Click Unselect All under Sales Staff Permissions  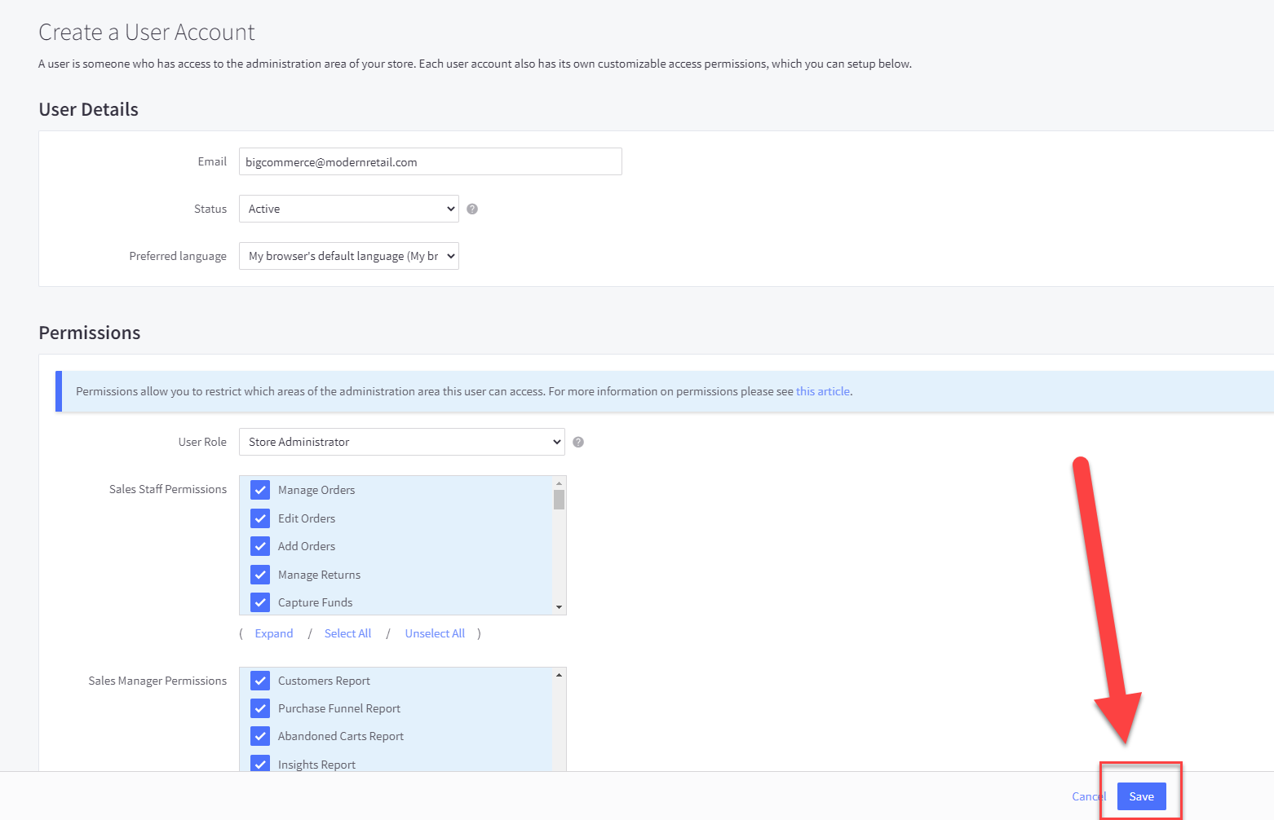pos(435,633)
